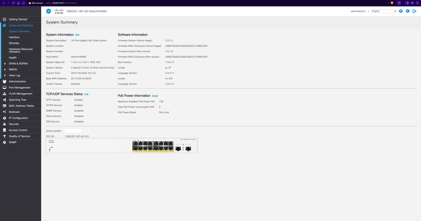
Task: Collapse the sidebar with blue toggle icon
Action: coord(48,11)
